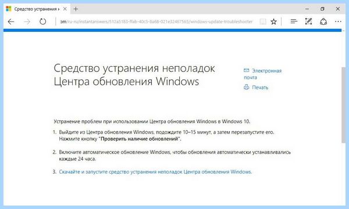The image size is (349, 209).
Task: Click text 'Включите автоматическое обновление Windows'
Action: (x=115, y=152)
